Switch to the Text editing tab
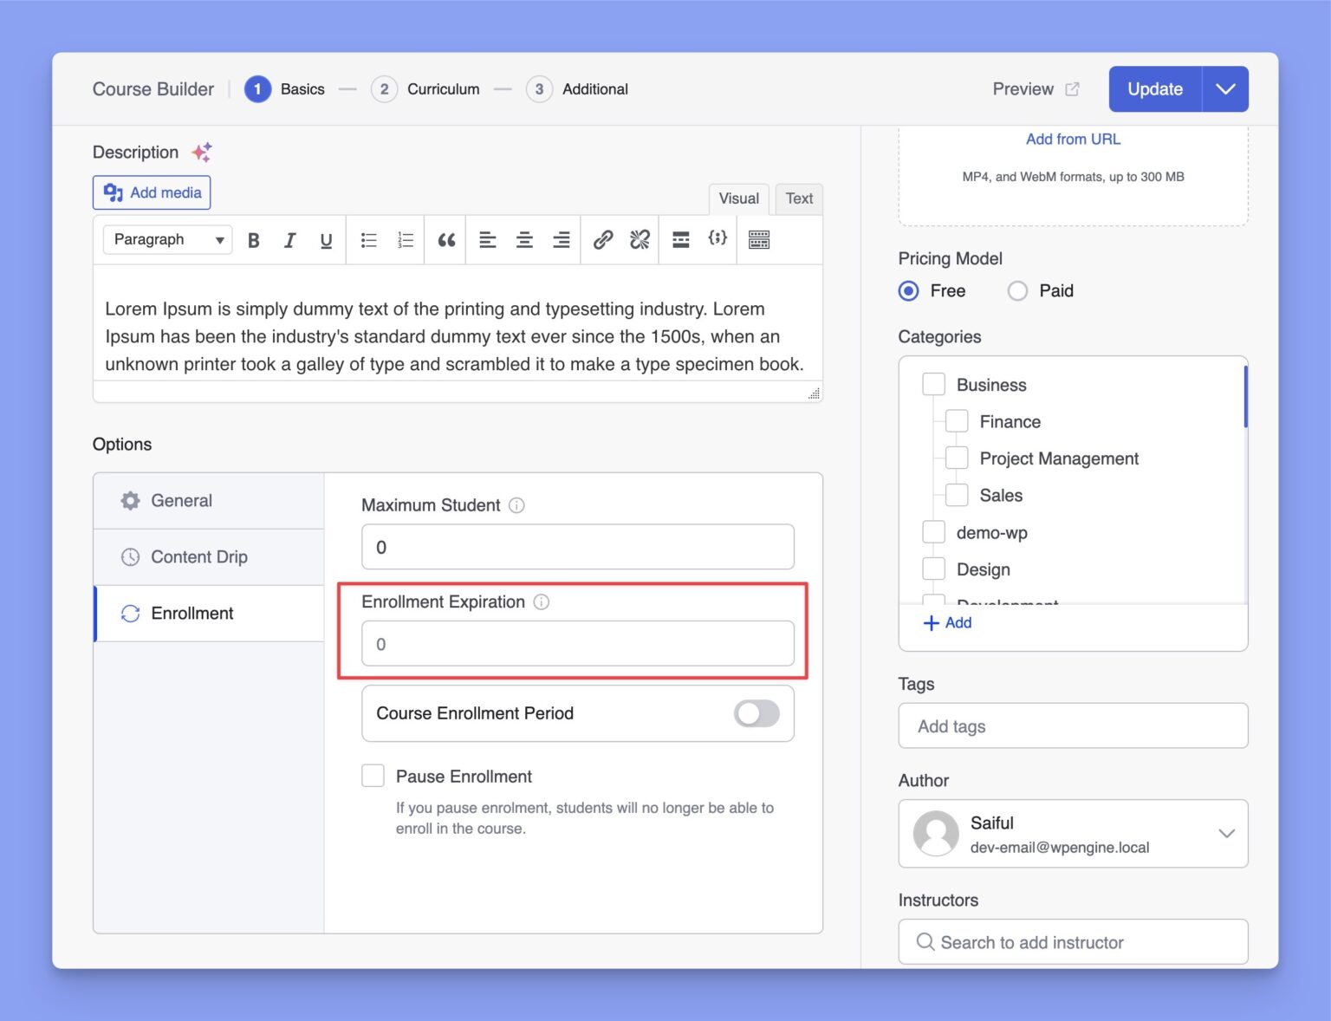 (798, 198)
